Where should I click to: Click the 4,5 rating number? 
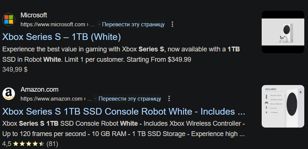7,143
